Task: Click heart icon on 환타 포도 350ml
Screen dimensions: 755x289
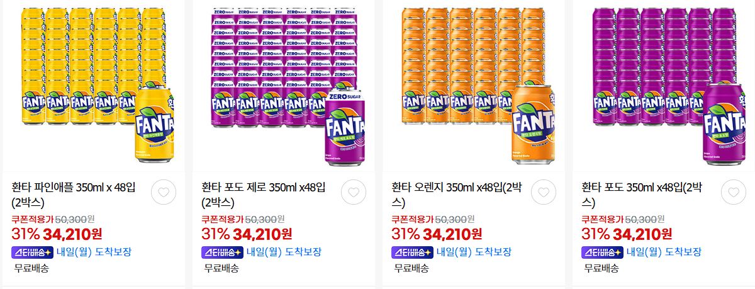Action: 734,192
